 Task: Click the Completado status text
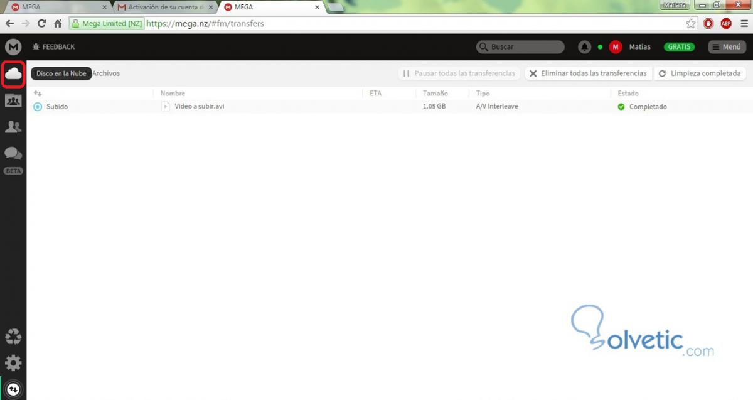pos(648,107)
